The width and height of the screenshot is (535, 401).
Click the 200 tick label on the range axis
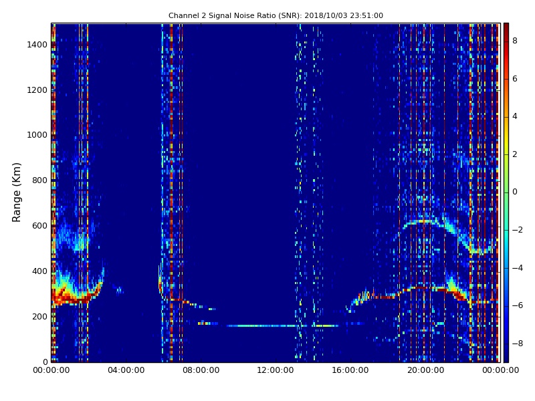[x=39, y=316]
